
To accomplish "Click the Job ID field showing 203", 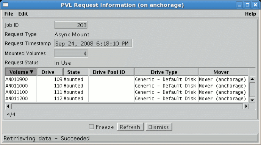I will [71, 25].
